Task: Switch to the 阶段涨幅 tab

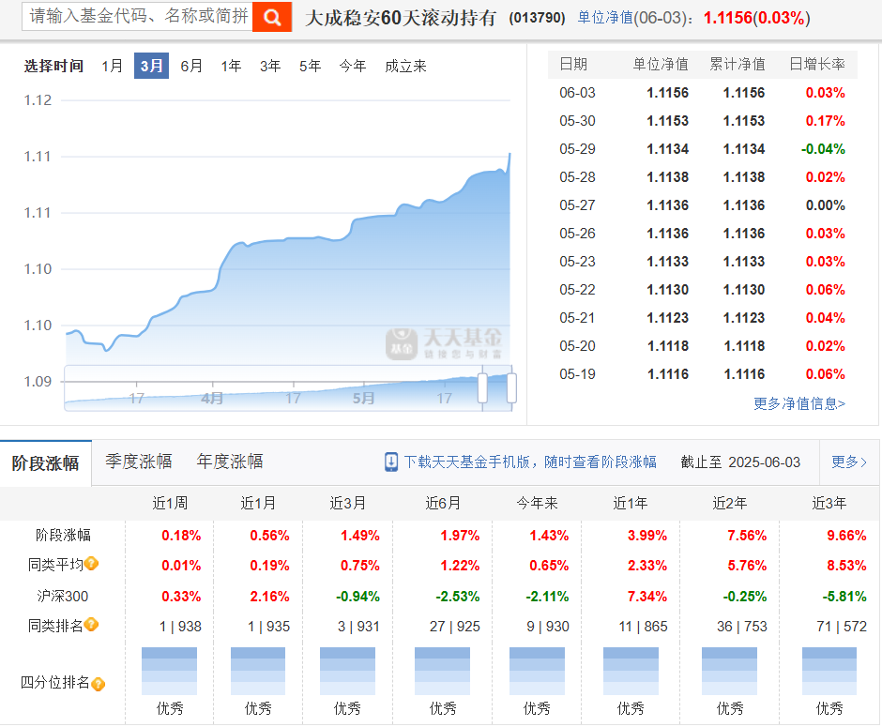Action: (x=46, y=463)
